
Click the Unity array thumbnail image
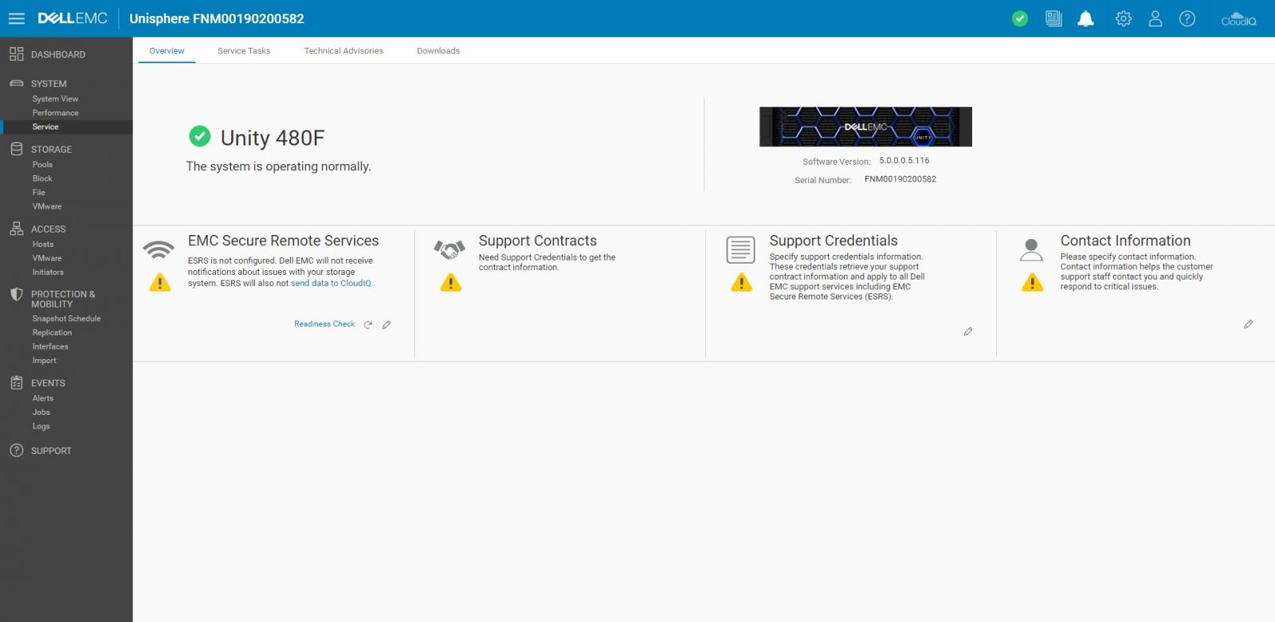865,127
